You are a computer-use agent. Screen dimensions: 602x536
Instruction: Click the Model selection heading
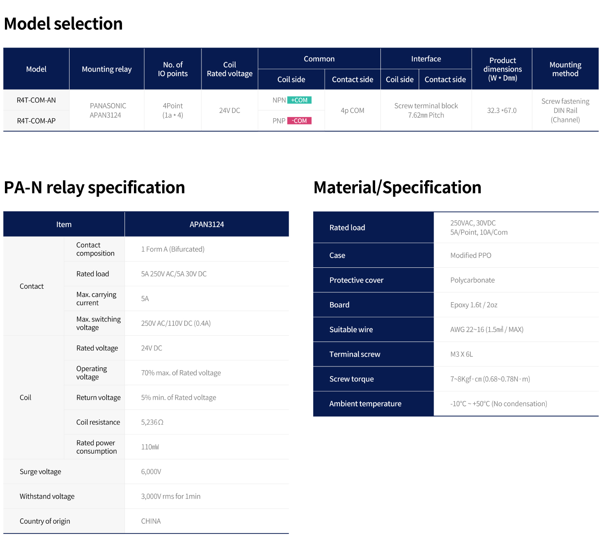click(63, 24)
